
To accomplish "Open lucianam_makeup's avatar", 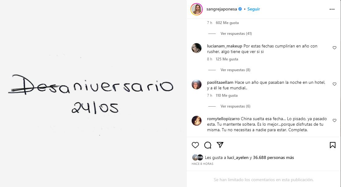I will [197, 48].
